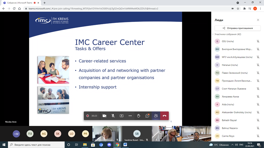Close the Люди panel

(258, 20)
